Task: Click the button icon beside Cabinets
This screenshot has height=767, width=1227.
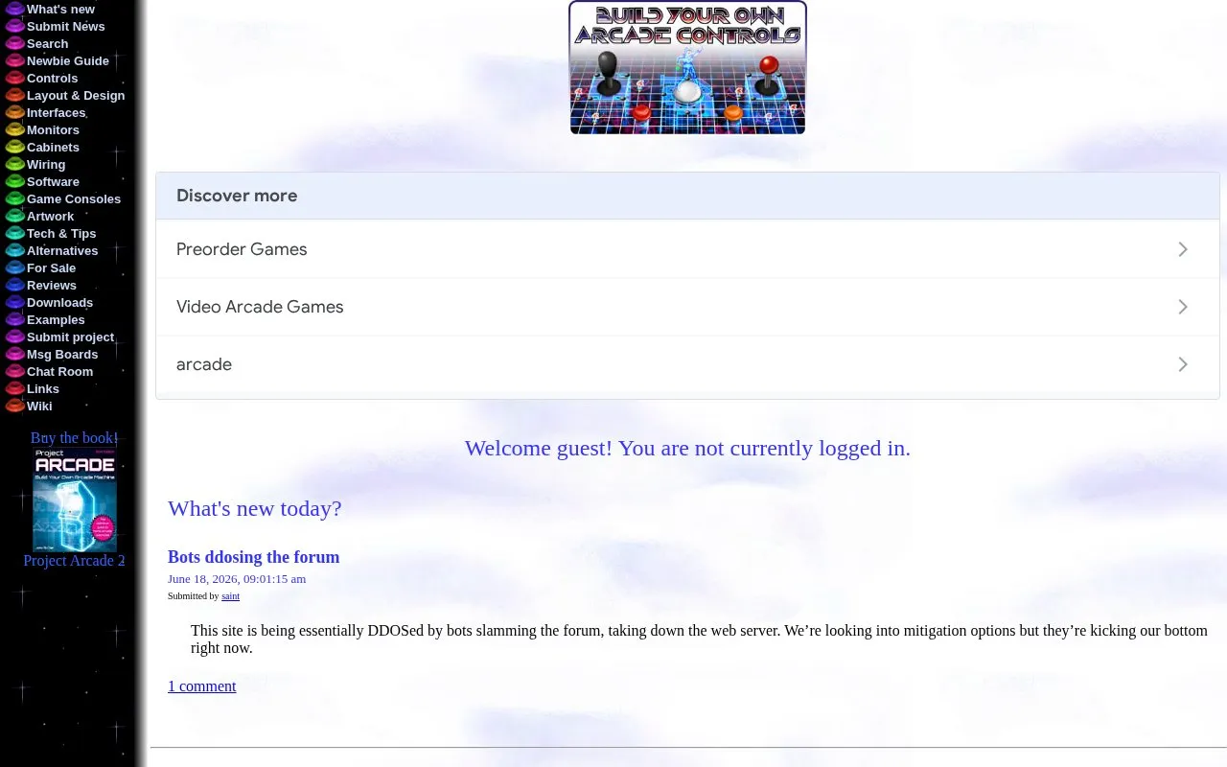Action: (x=14, y=147)
